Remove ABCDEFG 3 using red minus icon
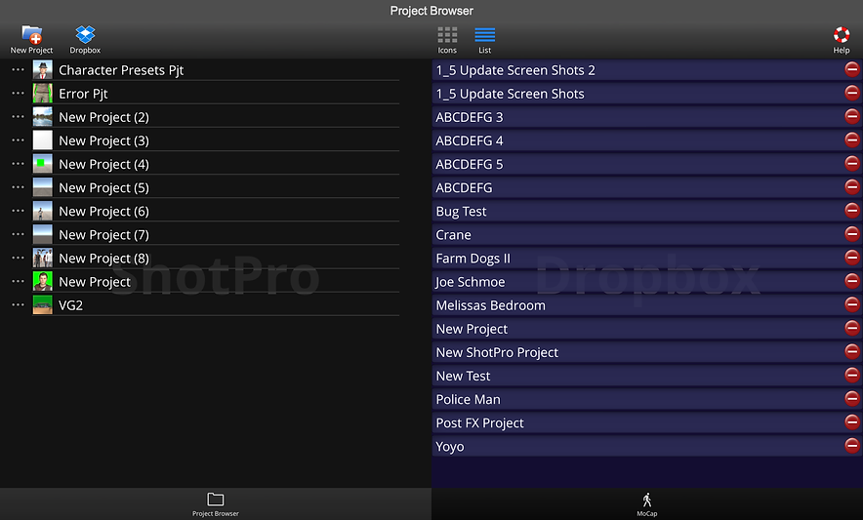This screenshot has width=863, height=520. click(x=852, y=116)
